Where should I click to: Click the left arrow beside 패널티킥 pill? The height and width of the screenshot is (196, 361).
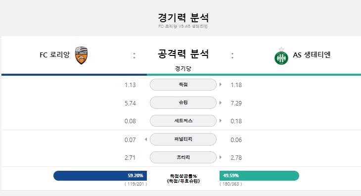(146, 140)
